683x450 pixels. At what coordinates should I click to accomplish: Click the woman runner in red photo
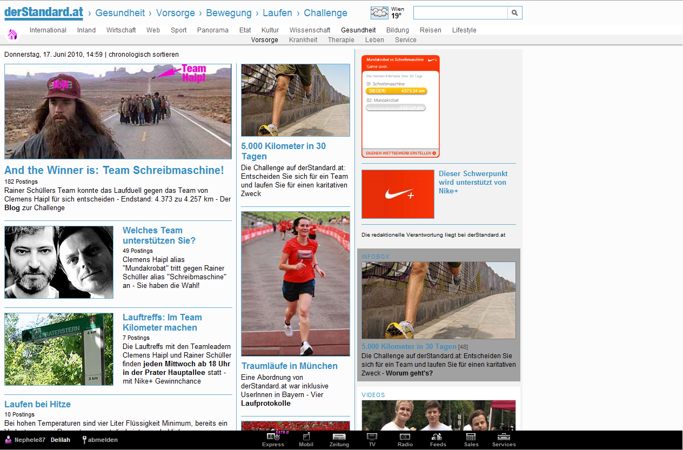[x=296, y=284]
